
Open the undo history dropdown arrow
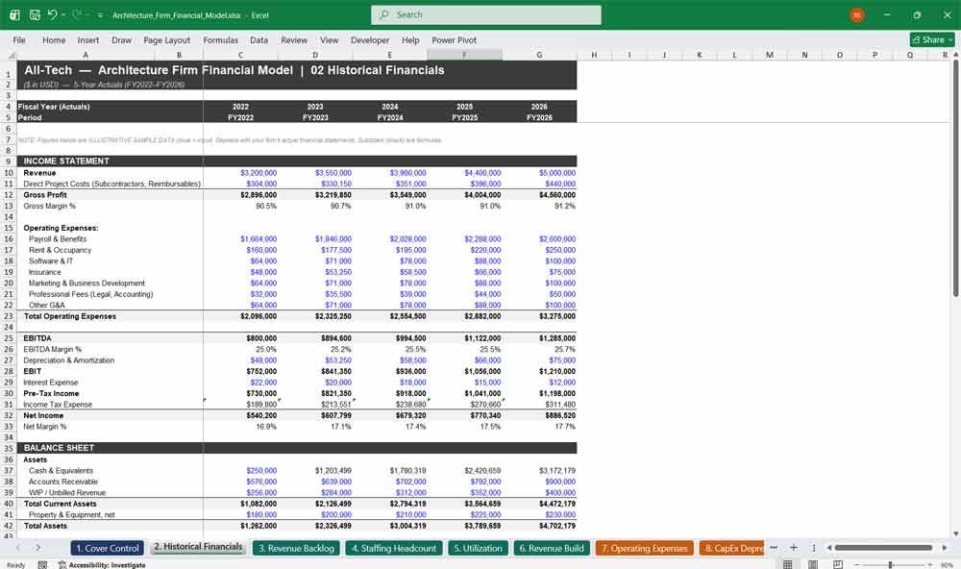63,14
